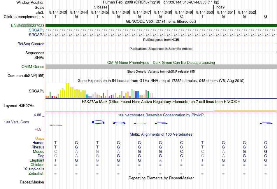Open the RefSeq genes from NCBI title
277x189 pixels.
click(x=161, y=40)
